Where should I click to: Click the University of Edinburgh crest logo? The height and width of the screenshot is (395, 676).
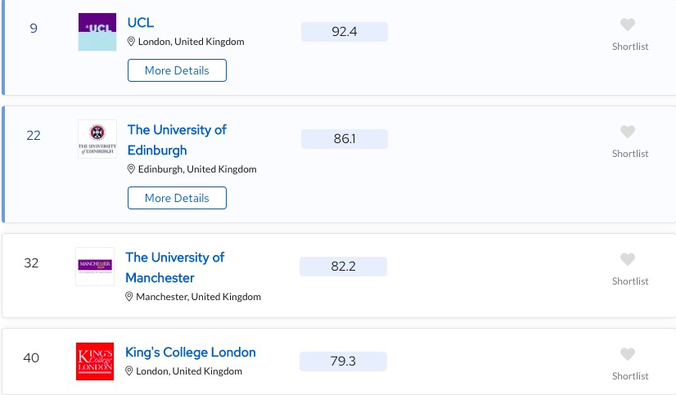[x=97, y=139]
